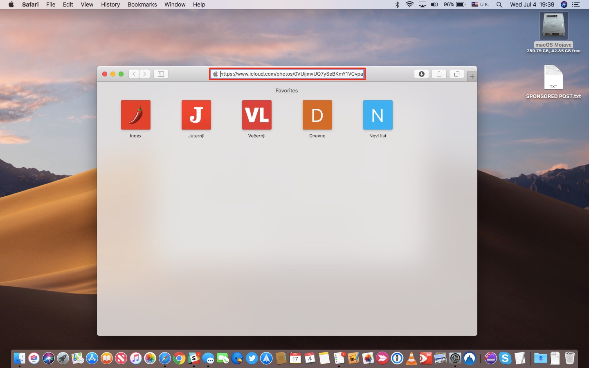Open the Wi-Fi status menu
This screenshot has width=589, height=368.
pyautogui.click(x=409, y=4)
